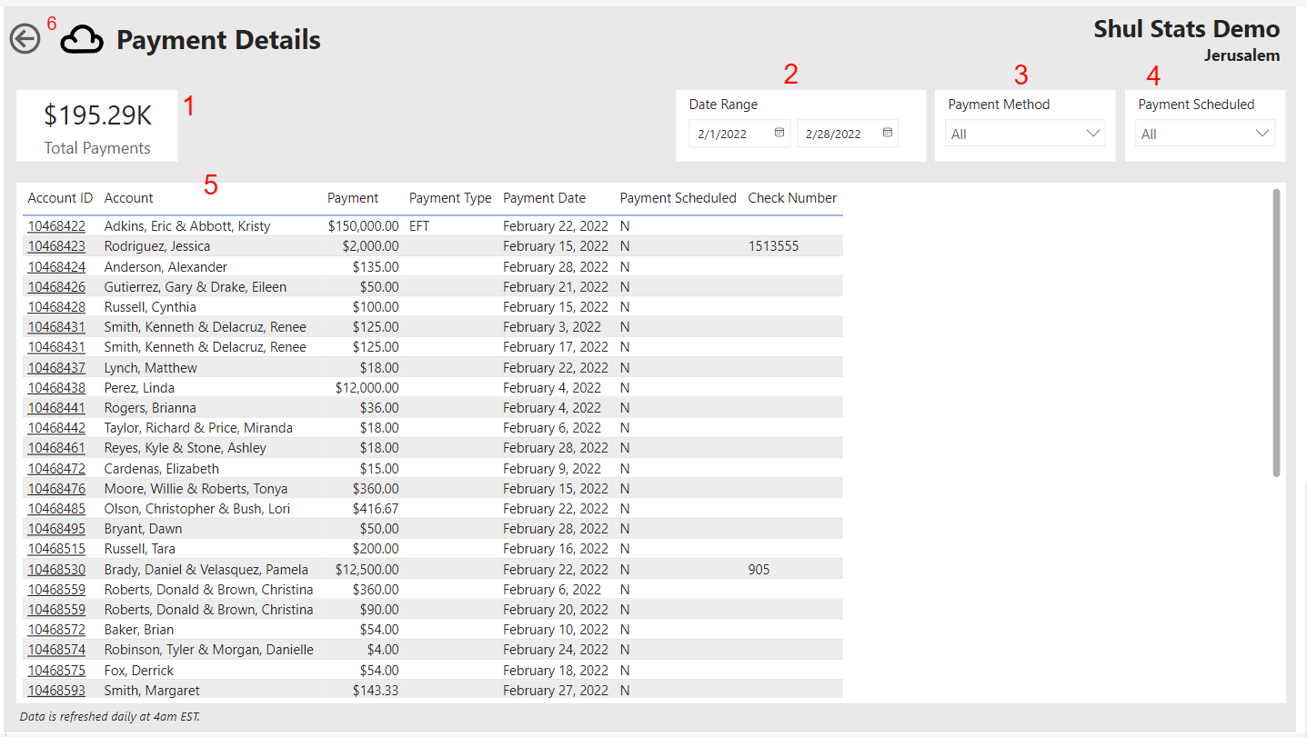1307x737 pixels.
Task: Sort by Payment Date column header
Action: pos(544,197)
